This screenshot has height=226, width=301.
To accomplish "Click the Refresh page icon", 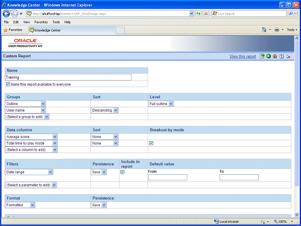I will point(198,14).
